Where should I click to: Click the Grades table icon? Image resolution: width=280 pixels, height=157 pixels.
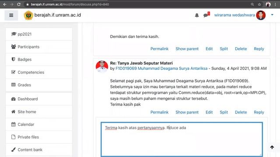click(14, 85)
